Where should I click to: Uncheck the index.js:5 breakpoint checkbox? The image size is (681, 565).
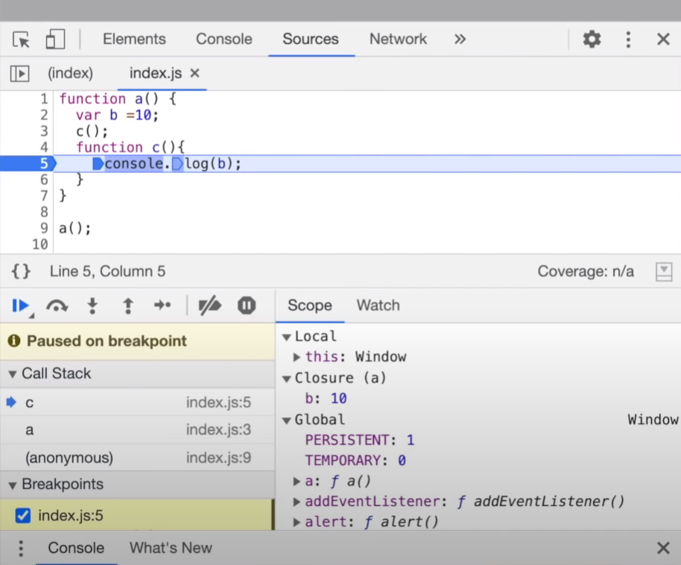[23, 515]
